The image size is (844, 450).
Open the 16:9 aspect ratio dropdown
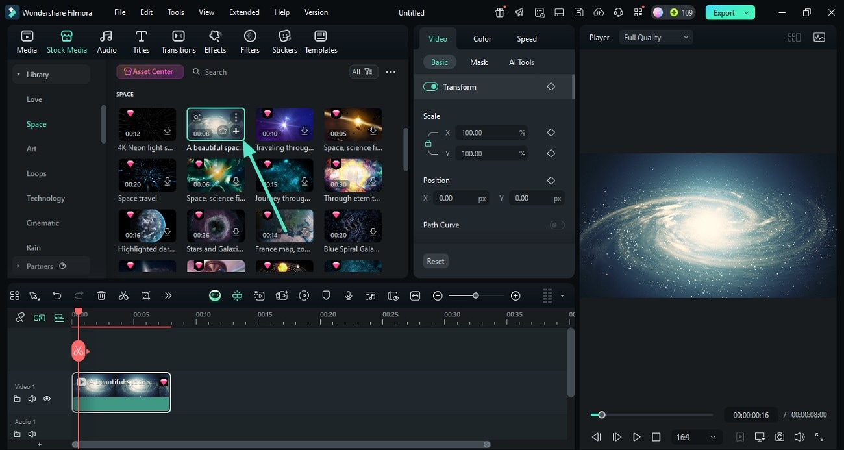click(x=696, y=437)
